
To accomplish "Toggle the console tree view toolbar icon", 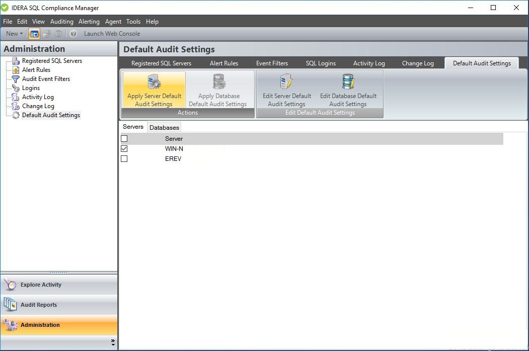I will tap(34, 34).
